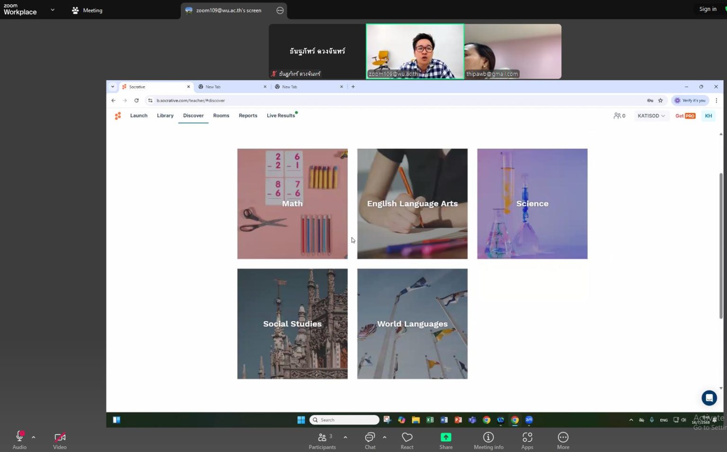Switch to the Library tab
Image resolution: width=727 pixels, height=452 pixels.
(165, 116)
